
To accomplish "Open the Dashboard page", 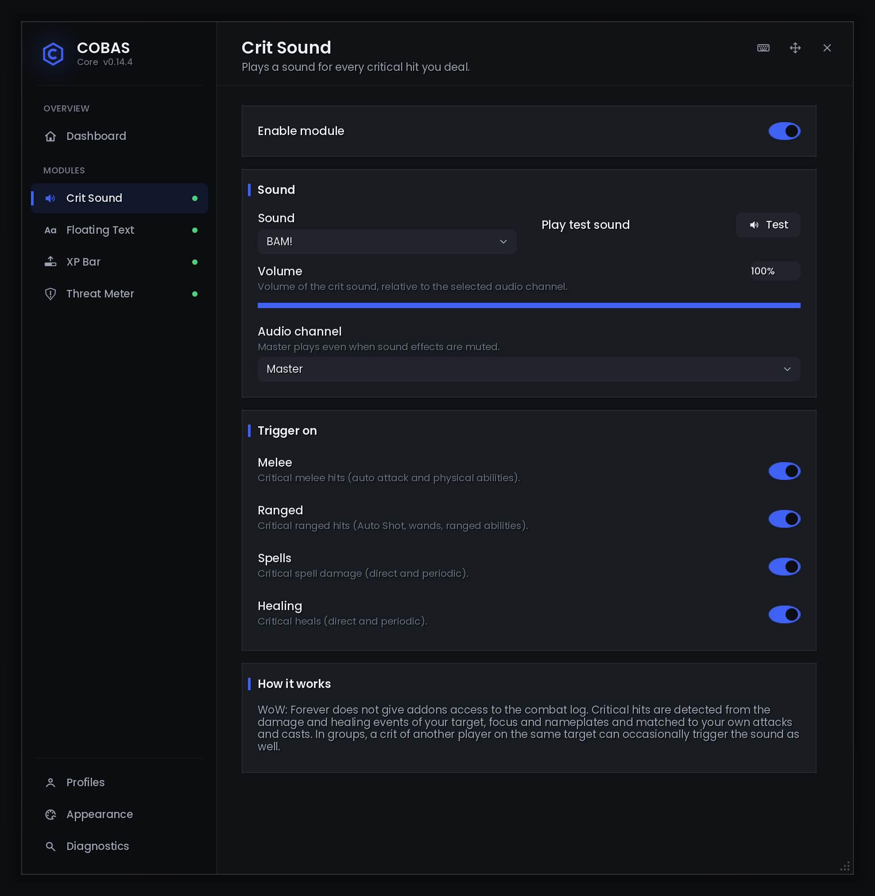I will coord(120,136).
